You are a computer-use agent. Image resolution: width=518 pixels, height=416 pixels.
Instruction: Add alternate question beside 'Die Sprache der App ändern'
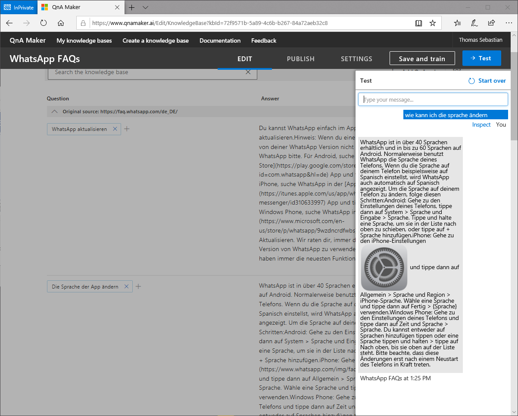click(138, 286)
